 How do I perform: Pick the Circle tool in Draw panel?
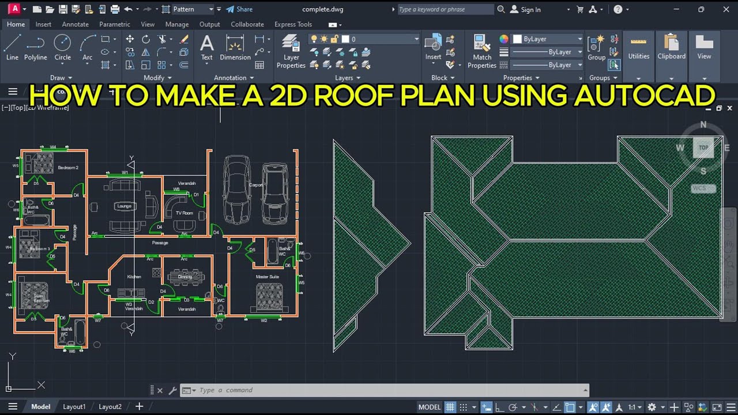point(62,47)
